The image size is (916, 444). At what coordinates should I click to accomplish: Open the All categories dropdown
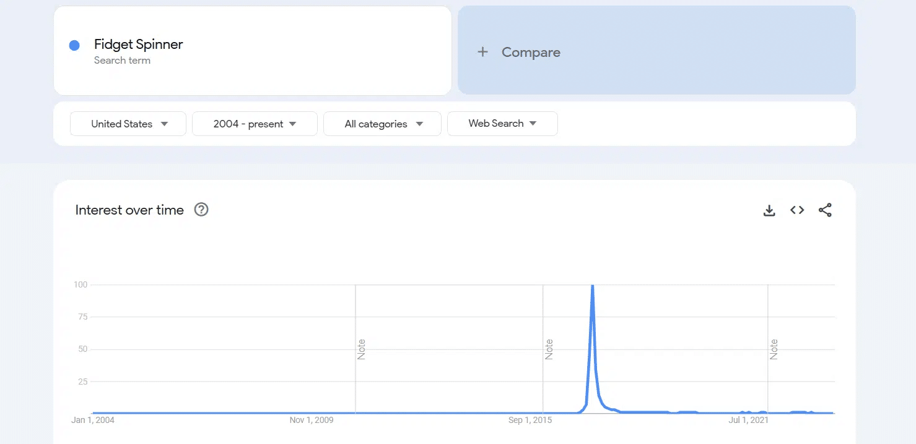tap(382, 124)
